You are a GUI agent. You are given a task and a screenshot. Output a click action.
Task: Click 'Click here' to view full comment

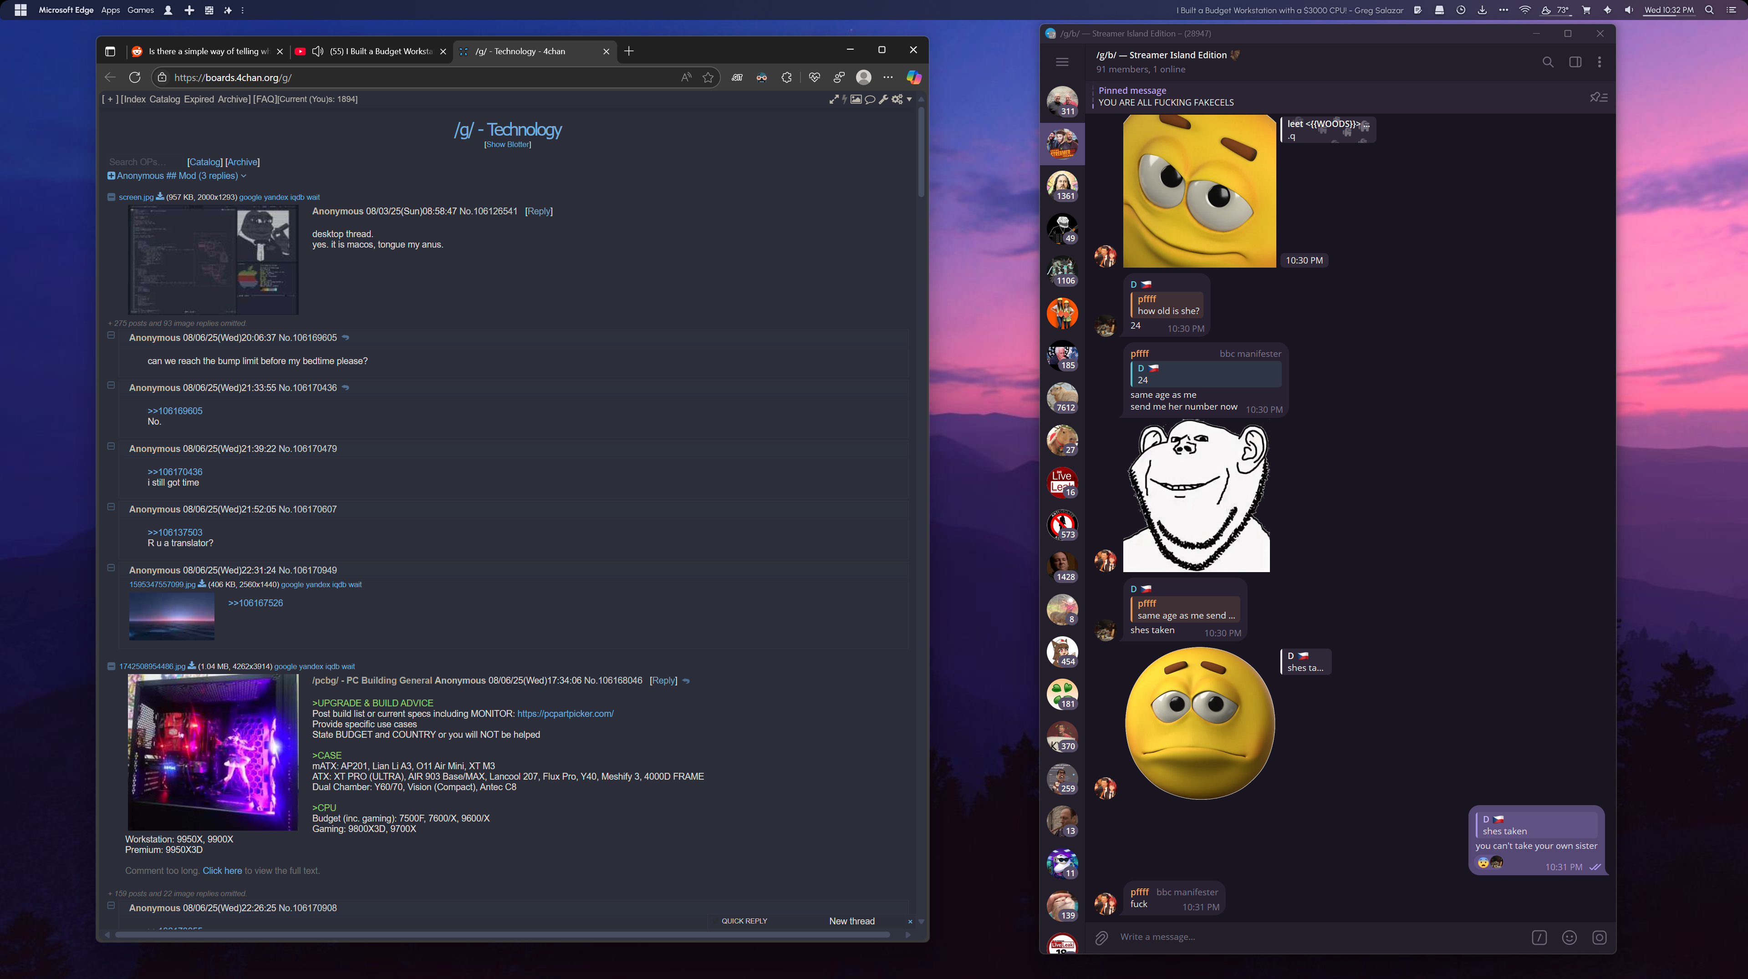point(222,870)
